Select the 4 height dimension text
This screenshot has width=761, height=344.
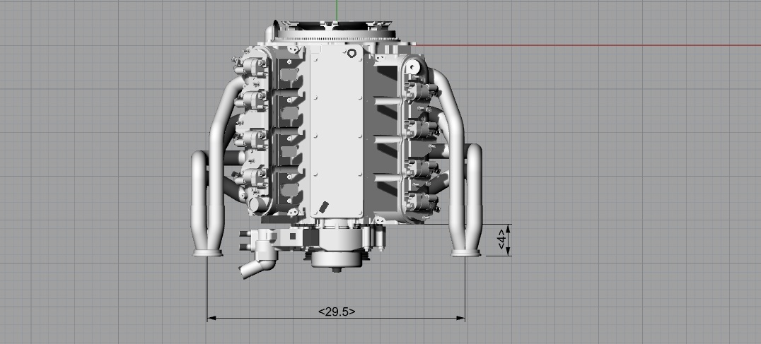502,239
